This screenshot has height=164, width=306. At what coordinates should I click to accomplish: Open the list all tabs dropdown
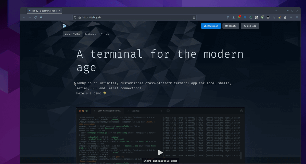tap(276, 11)
